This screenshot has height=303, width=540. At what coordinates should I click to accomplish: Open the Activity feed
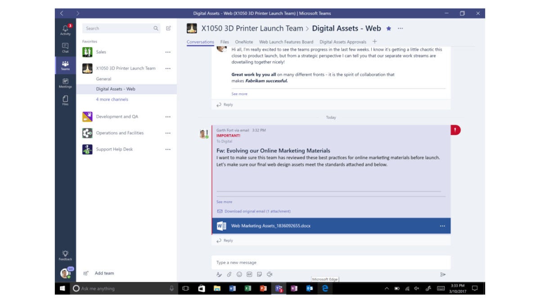tap(65, 28)
